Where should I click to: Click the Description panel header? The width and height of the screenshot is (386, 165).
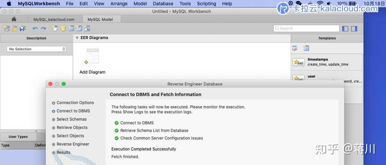coord(36,38)
